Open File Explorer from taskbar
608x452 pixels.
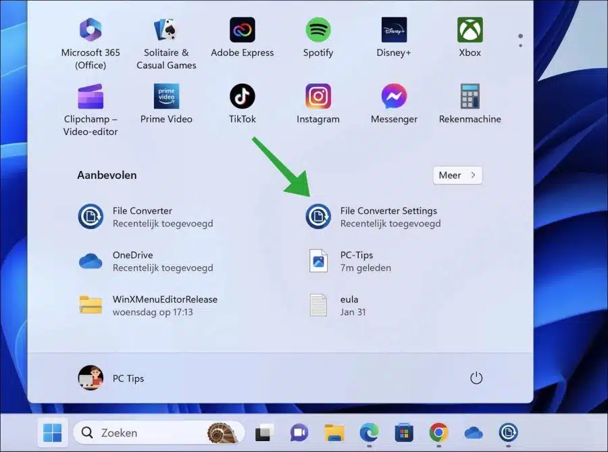334,432
